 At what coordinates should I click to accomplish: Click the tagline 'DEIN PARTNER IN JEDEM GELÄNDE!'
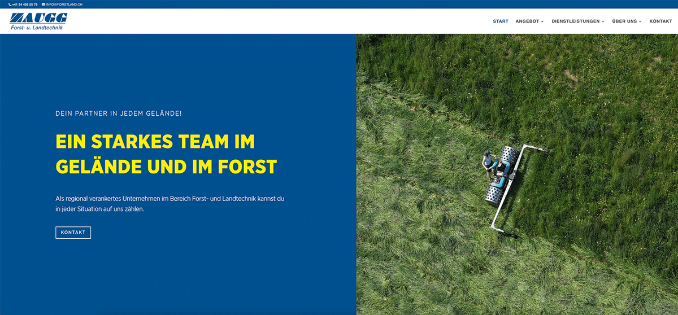click(x=119, y=113)
